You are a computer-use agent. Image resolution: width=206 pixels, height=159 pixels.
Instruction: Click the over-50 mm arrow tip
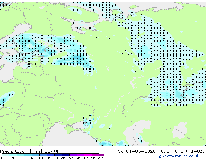[103, 155]
